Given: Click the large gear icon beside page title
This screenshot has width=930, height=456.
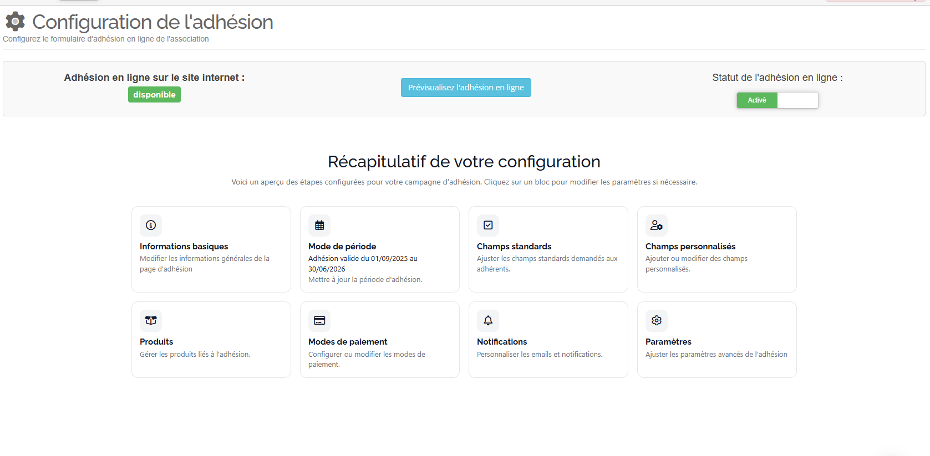Looking at the screenshot, I should point(16,22).
